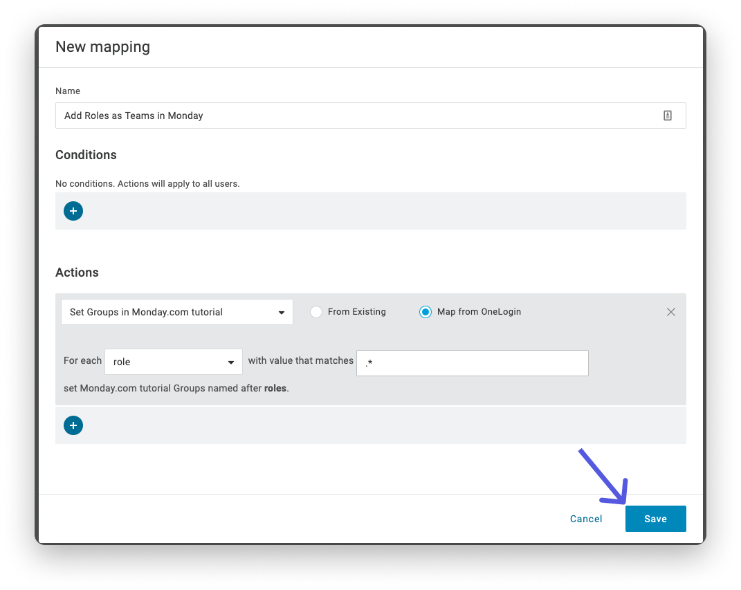This screenshot has width=741, height=590.
Task: Click the 'No conditions. Actions will apply' text
Action: click(147, 184)
